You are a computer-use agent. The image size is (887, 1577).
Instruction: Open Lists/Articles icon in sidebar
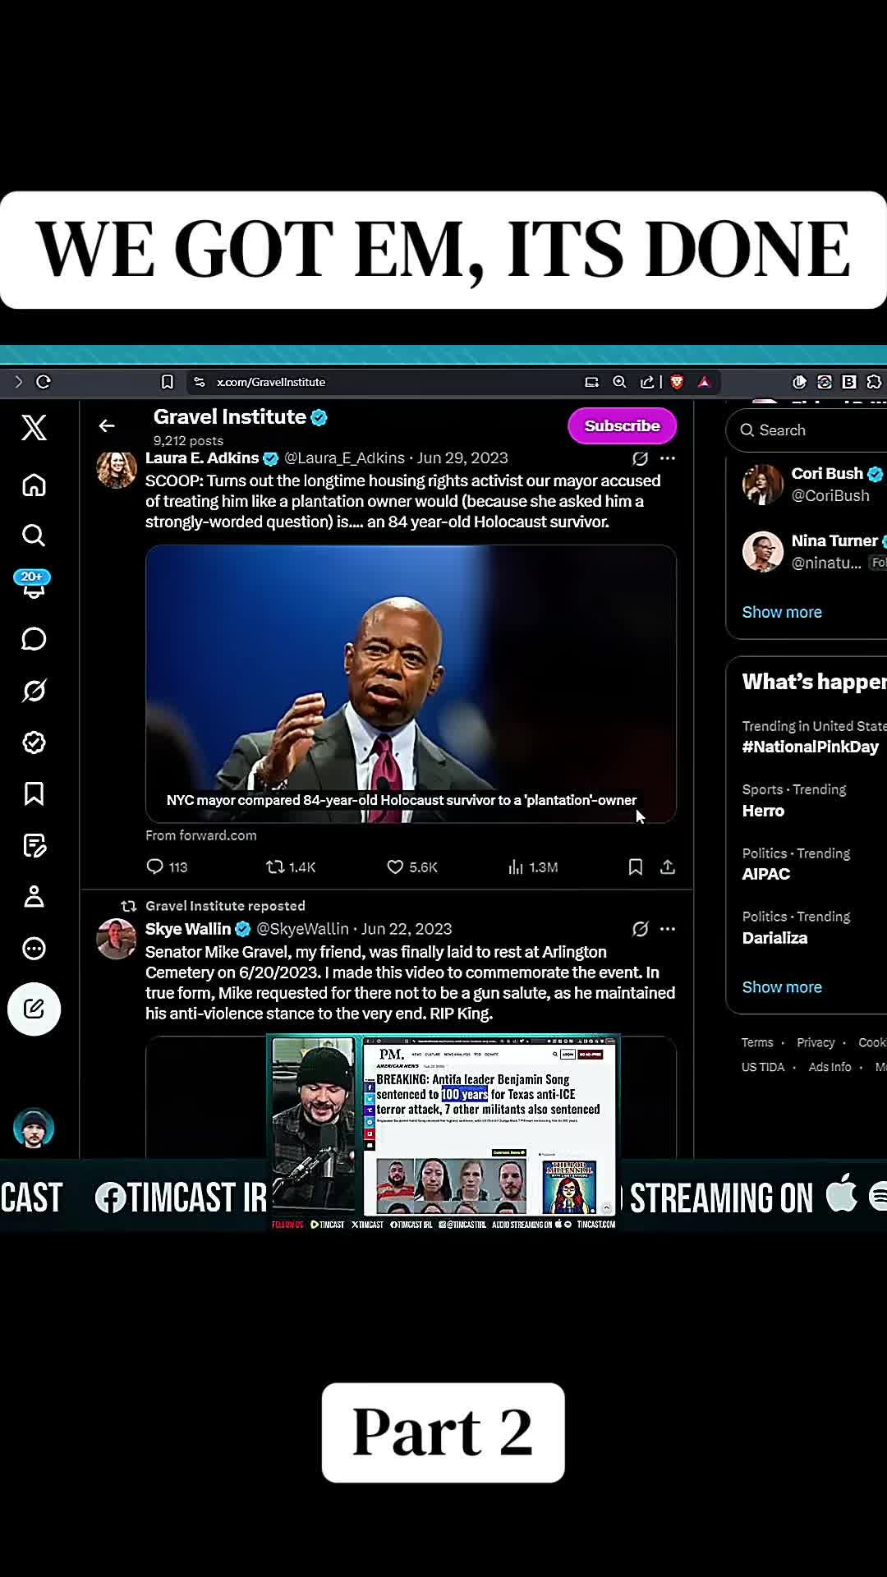click(x=34, y=845)
